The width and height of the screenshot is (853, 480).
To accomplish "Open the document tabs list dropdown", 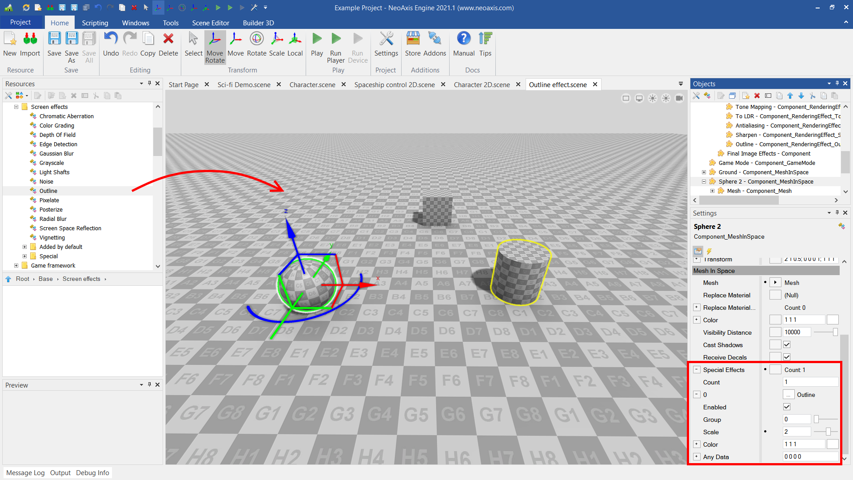I will click(681, 84).
